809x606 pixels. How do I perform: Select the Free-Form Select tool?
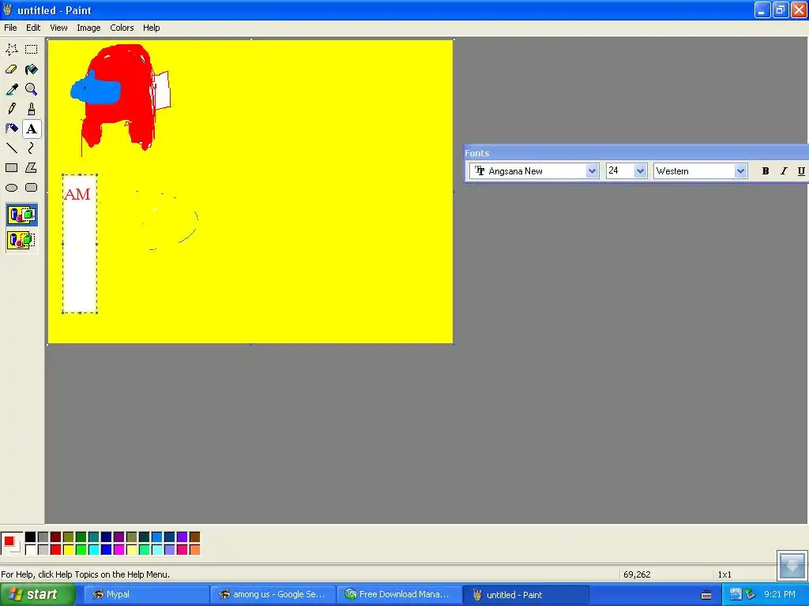11,50
